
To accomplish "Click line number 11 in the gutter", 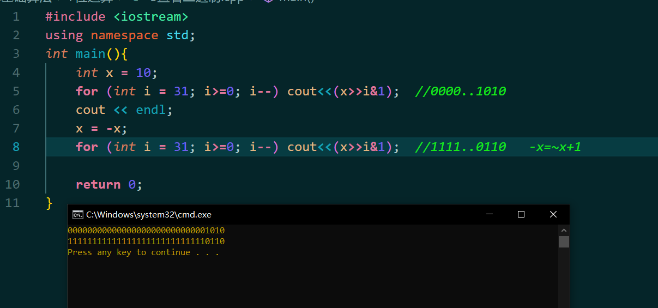I will [x=12, y=203].
